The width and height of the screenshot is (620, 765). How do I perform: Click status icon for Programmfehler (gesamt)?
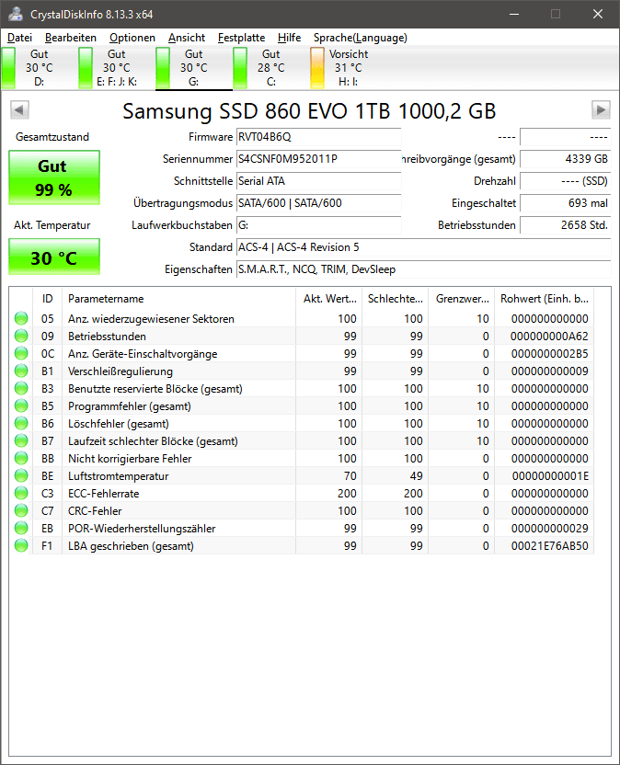click(21, 405)
